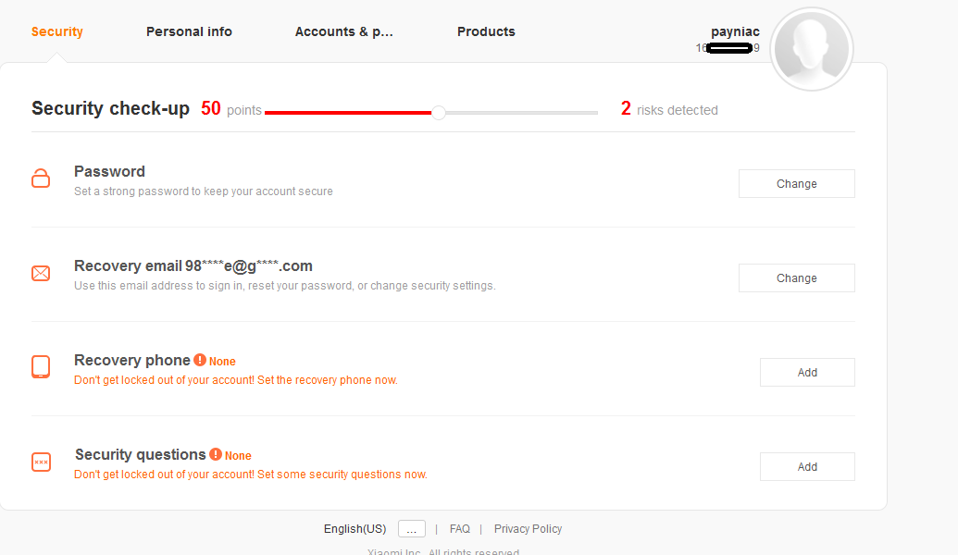This screenshot has width=958, height=555.
Task: Click the recovery phone device icon
Action: (x=41, y=367)
